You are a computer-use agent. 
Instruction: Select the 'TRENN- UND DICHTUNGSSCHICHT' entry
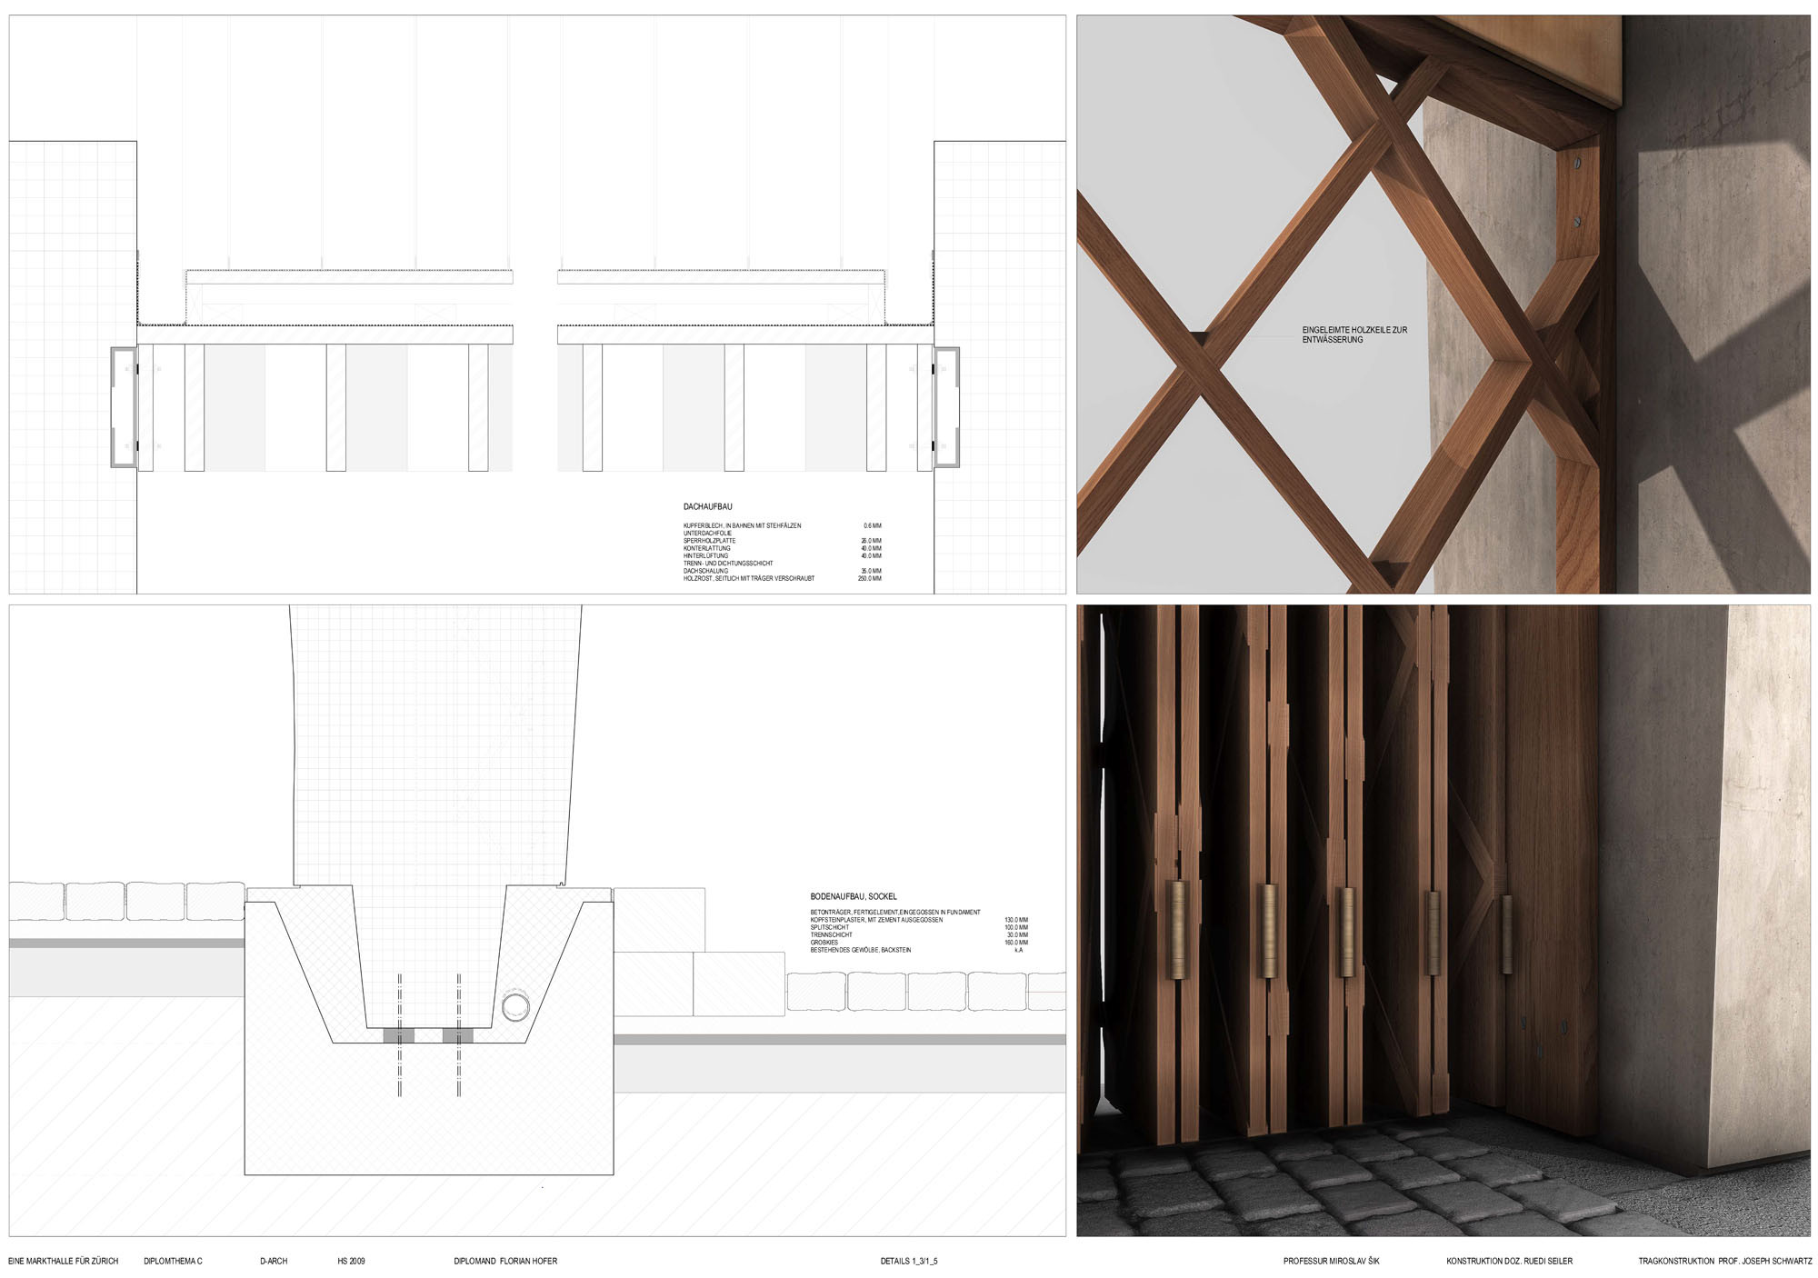tap(728, 564)
